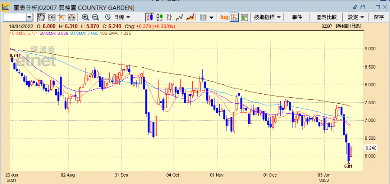Toggle the legend info display icon
This screenshot has height=184, width=390.
pos(234,17)
